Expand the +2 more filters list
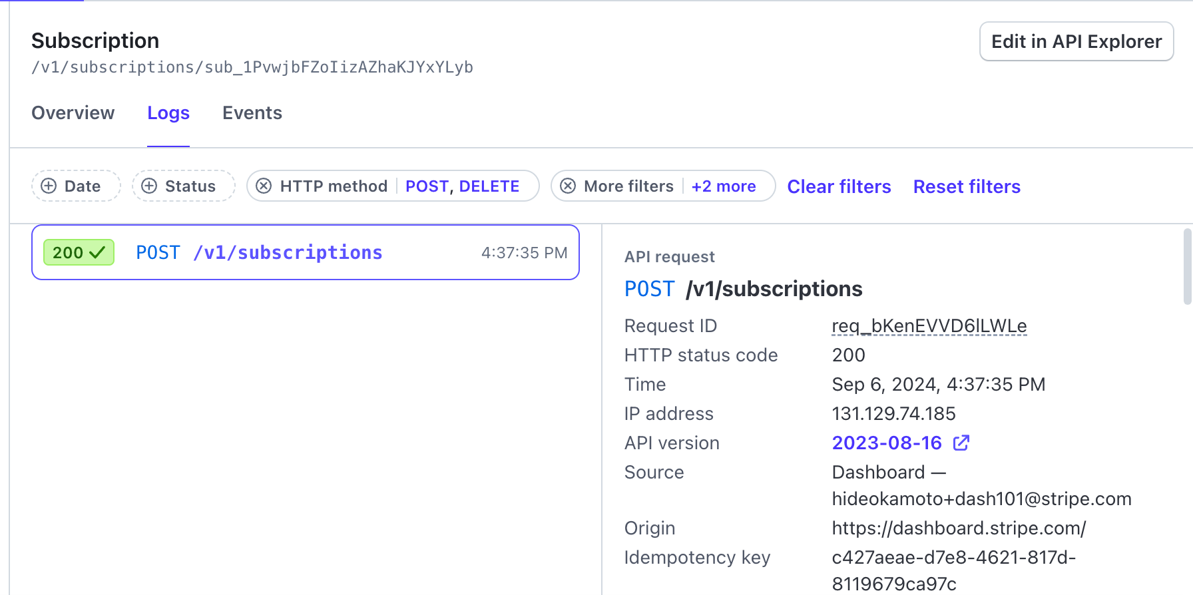1193x595 pixels. click(x=724, y=186)
